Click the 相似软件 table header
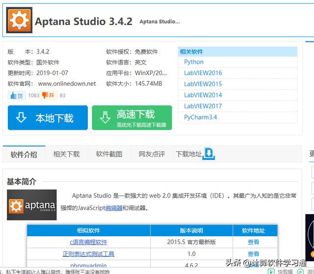The width and height of the screenshot is (314, 274). click(x=88, y=230)
